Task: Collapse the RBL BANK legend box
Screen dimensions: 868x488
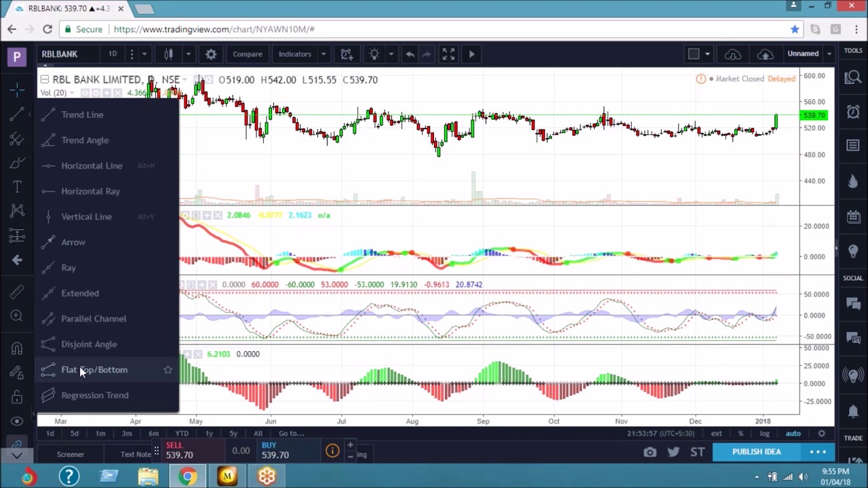Action: pos(44,80)
